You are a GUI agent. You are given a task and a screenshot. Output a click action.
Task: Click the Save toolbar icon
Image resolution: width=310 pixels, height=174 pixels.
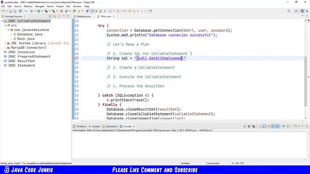(x=11, y=11)
